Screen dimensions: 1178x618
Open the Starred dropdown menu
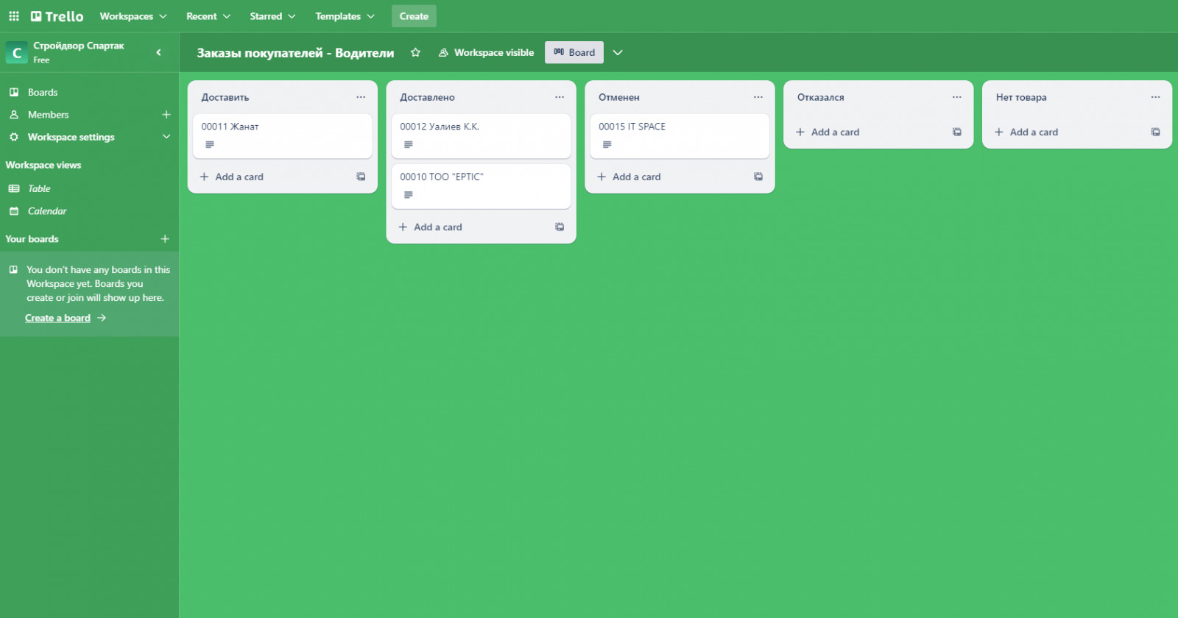[272, 16]
